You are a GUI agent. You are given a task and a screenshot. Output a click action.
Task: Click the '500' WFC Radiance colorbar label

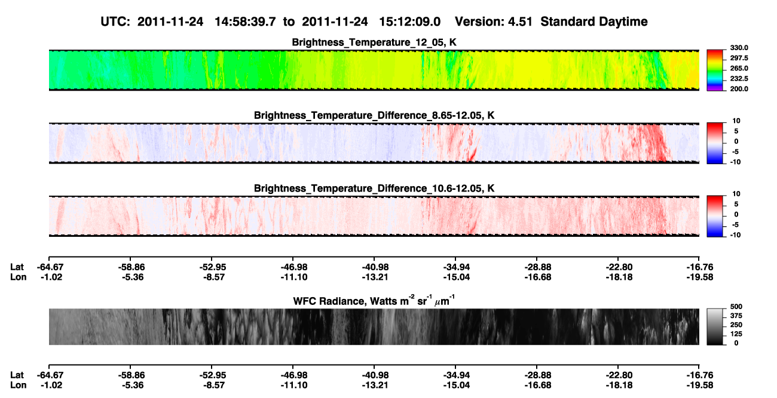pyautogui.click(x=736, y=308)
